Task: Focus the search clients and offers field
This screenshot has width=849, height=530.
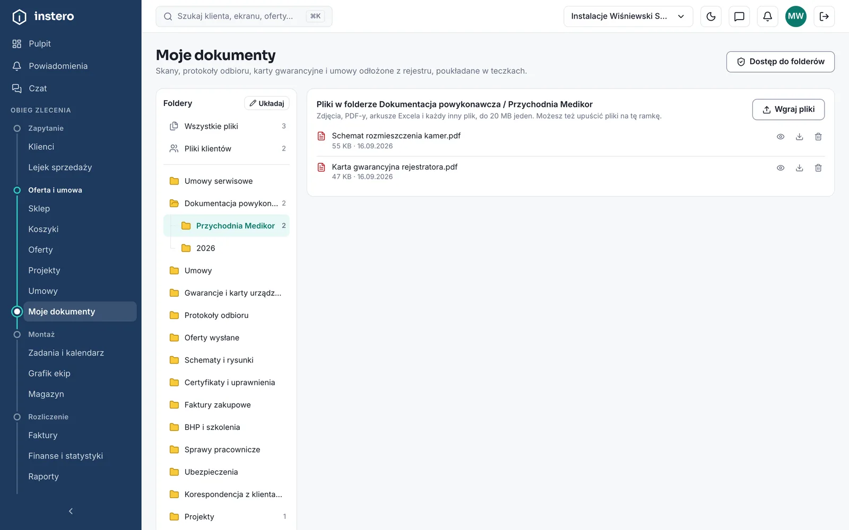Action: coord(244,16)
